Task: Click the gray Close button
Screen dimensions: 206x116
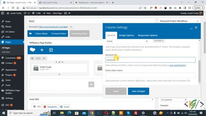Action: pos(116,91)
